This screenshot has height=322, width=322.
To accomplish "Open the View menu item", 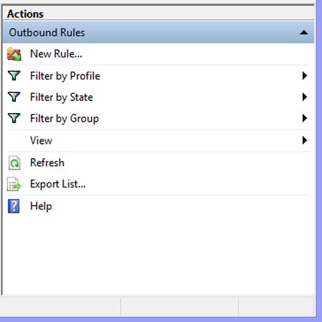I will tap(41, 140).
